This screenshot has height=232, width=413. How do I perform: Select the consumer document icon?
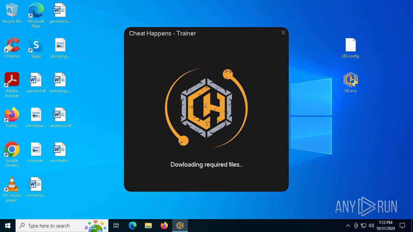[36, 188]
